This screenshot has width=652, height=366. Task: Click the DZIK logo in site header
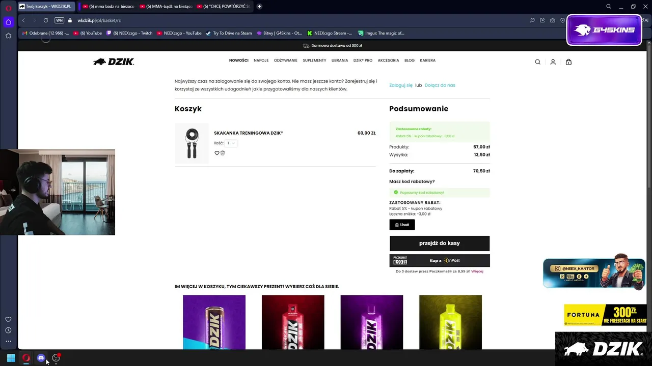(x=114, y=62)
